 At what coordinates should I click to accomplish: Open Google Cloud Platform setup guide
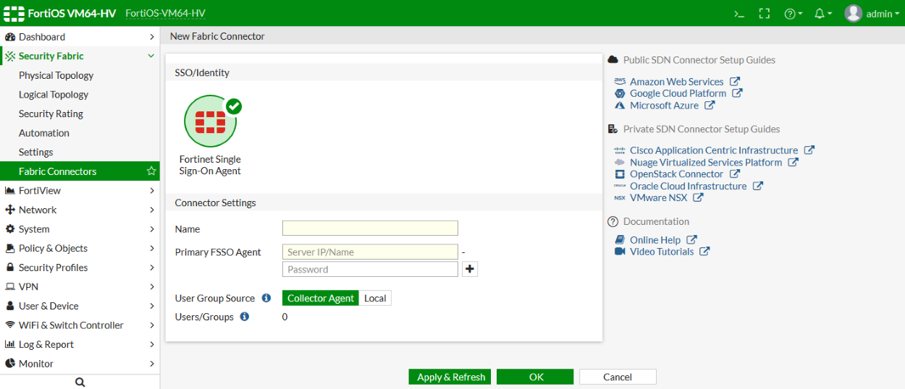coord(678,93)
